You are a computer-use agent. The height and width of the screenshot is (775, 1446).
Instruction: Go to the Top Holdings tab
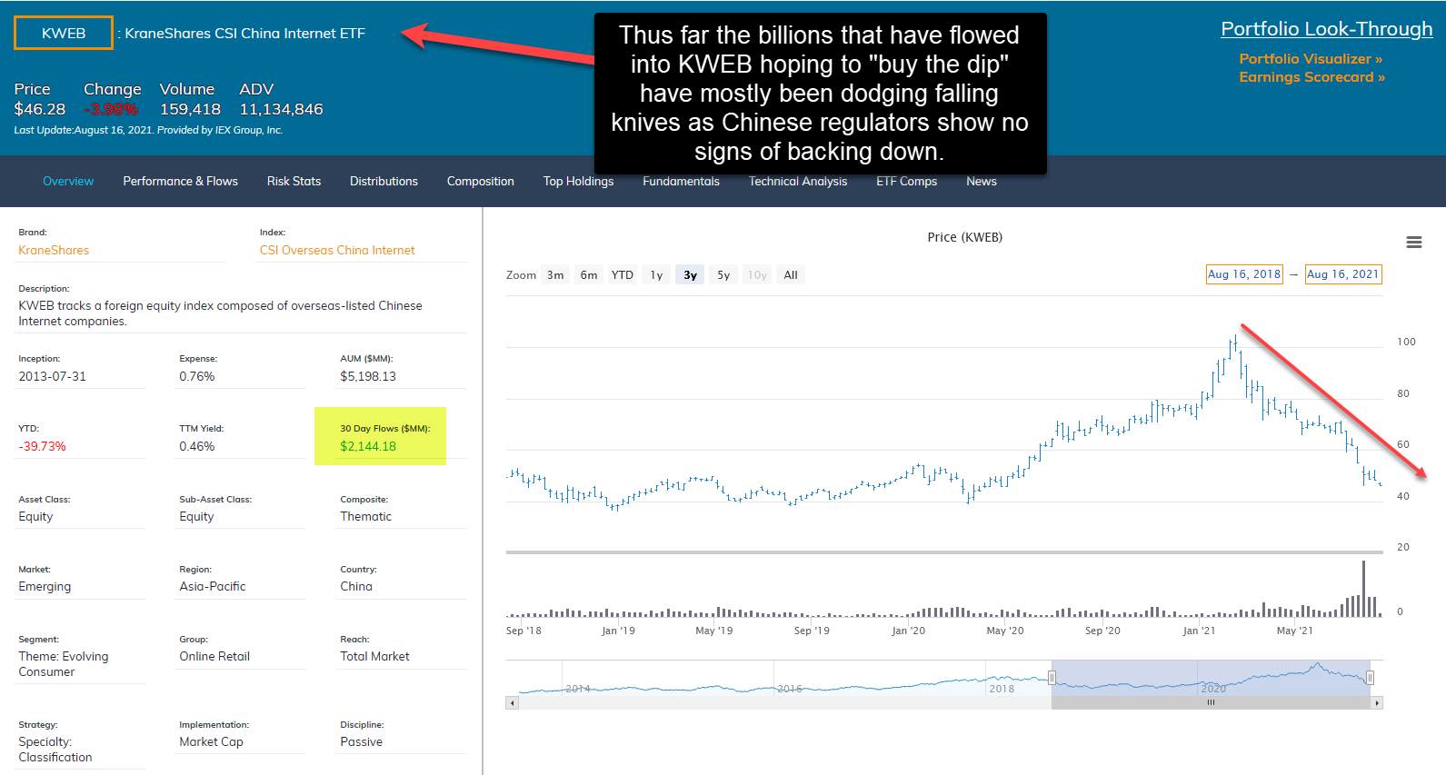point(578,182)
